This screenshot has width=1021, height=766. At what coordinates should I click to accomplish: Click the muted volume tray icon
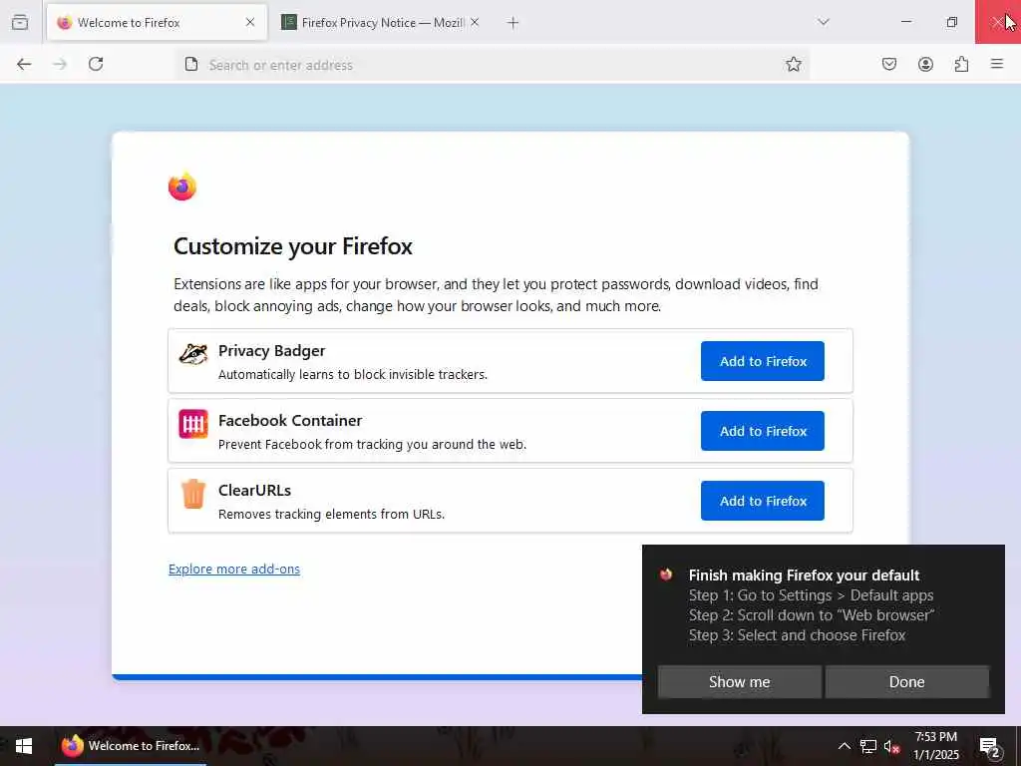coord(891,746)
